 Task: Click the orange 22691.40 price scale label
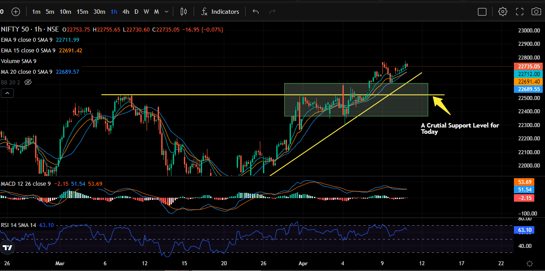(x=528, y=82)
